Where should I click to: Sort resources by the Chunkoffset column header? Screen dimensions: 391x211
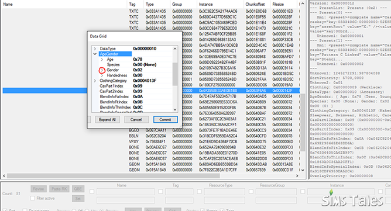[257, 4]
